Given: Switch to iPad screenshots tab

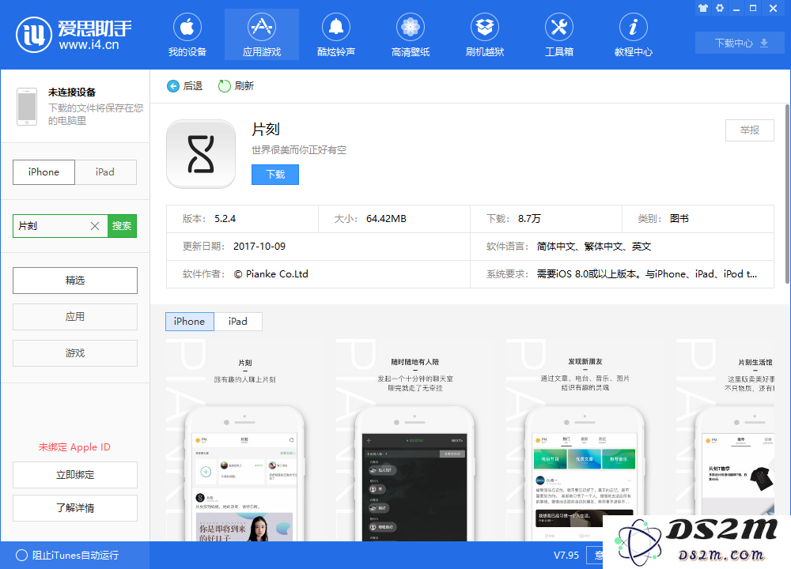Looking at the screenshot, I should (x=238, y=322).
